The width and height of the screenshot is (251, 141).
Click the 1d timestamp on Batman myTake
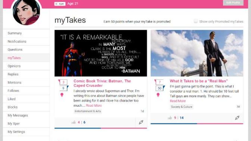point(142,111)
